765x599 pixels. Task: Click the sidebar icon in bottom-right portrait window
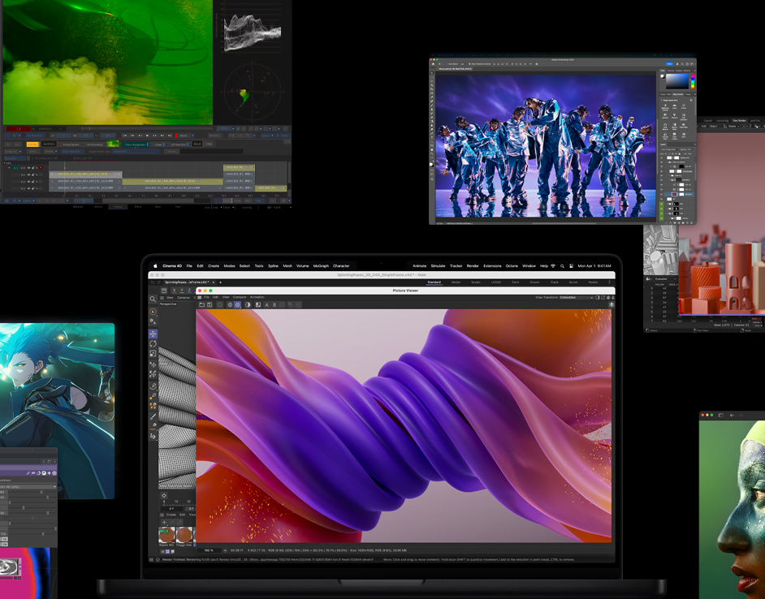coord(720,415)
